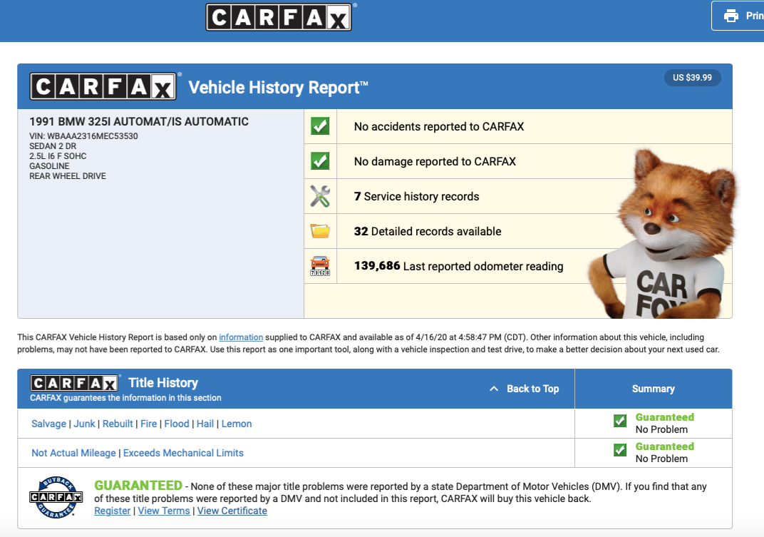Click the Guaranteed check icon in Mileage row

[620, 450]
